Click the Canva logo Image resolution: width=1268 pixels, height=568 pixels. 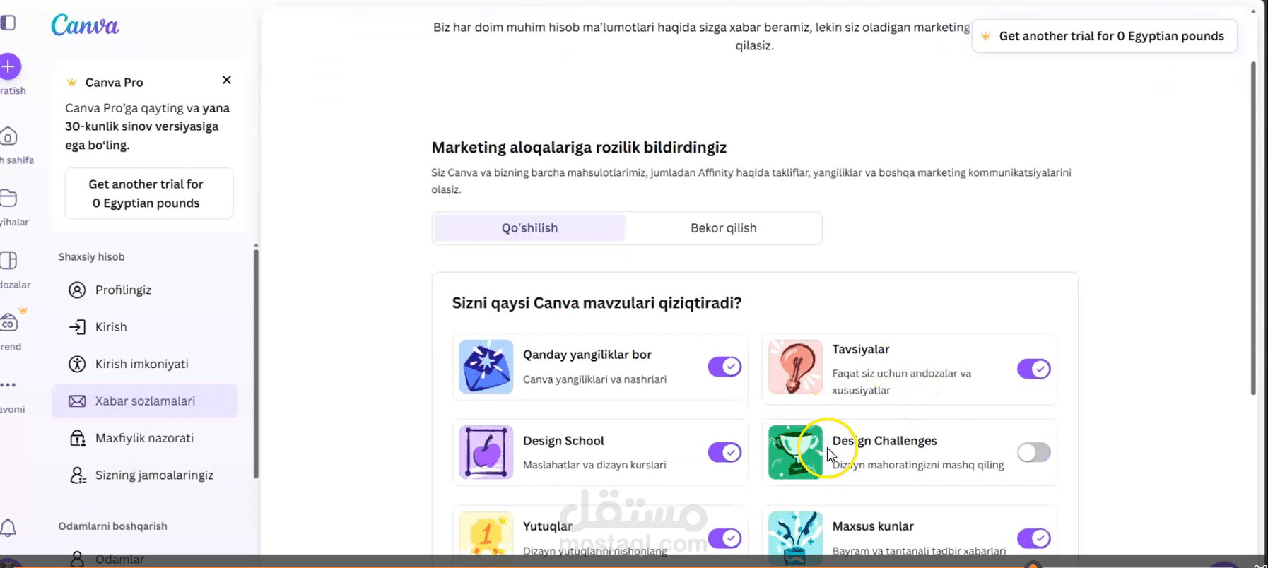point(85,25)
